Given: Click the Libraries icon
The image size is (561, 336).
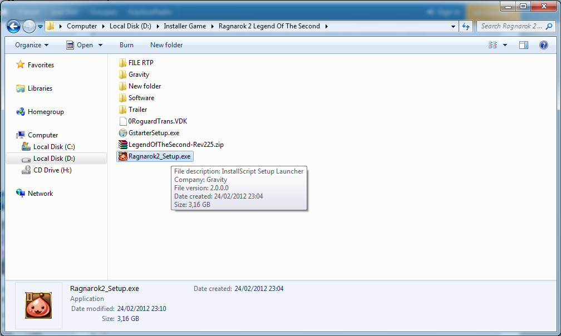Looking at the screenshot, I should [21, 88].
